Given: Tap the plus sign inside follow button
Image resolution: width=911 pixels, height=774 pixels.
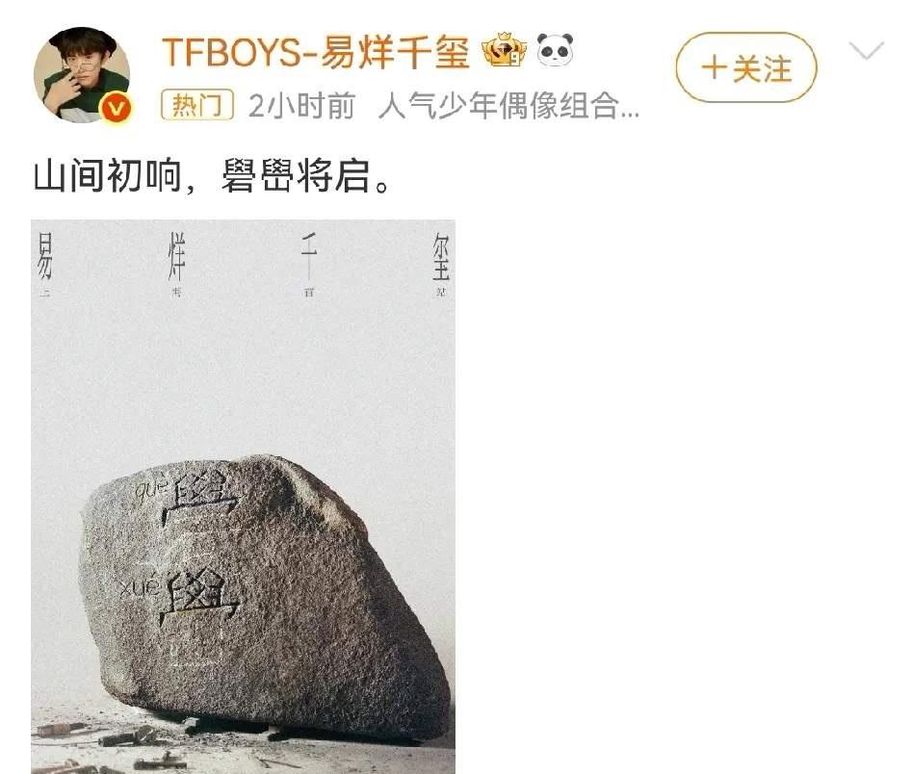Looking at the screenshot, I should pyautogui.click(x=714, y=68).
